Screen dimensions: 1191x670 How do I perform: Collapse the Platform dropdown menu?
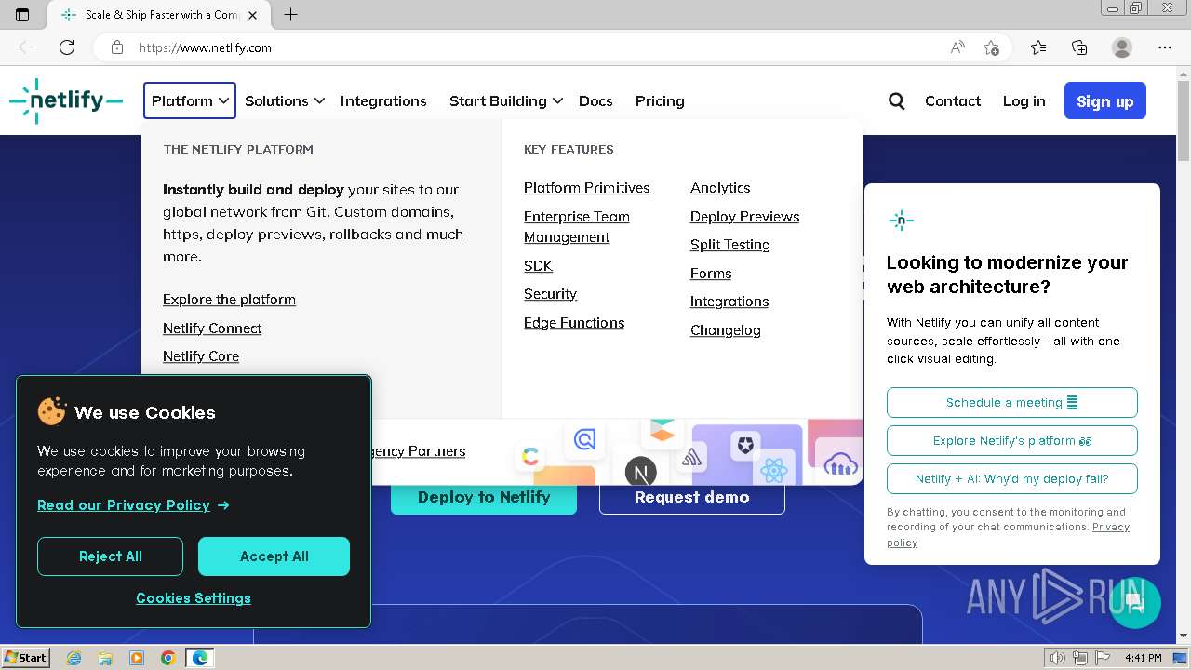(190, 100)
